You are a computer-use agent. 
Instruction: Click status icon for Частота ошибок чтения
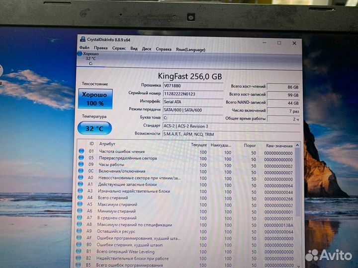point(81,151)
